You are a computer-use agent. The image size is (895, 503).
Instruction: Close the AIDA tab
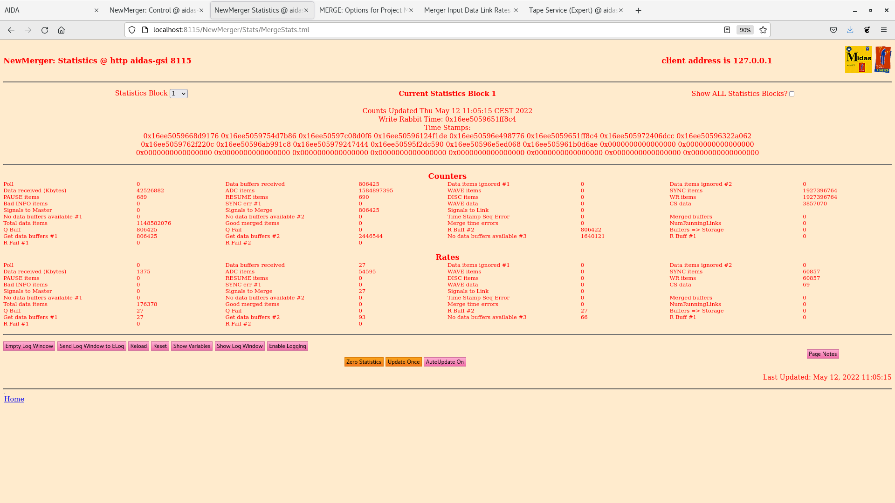pos(96,10)
